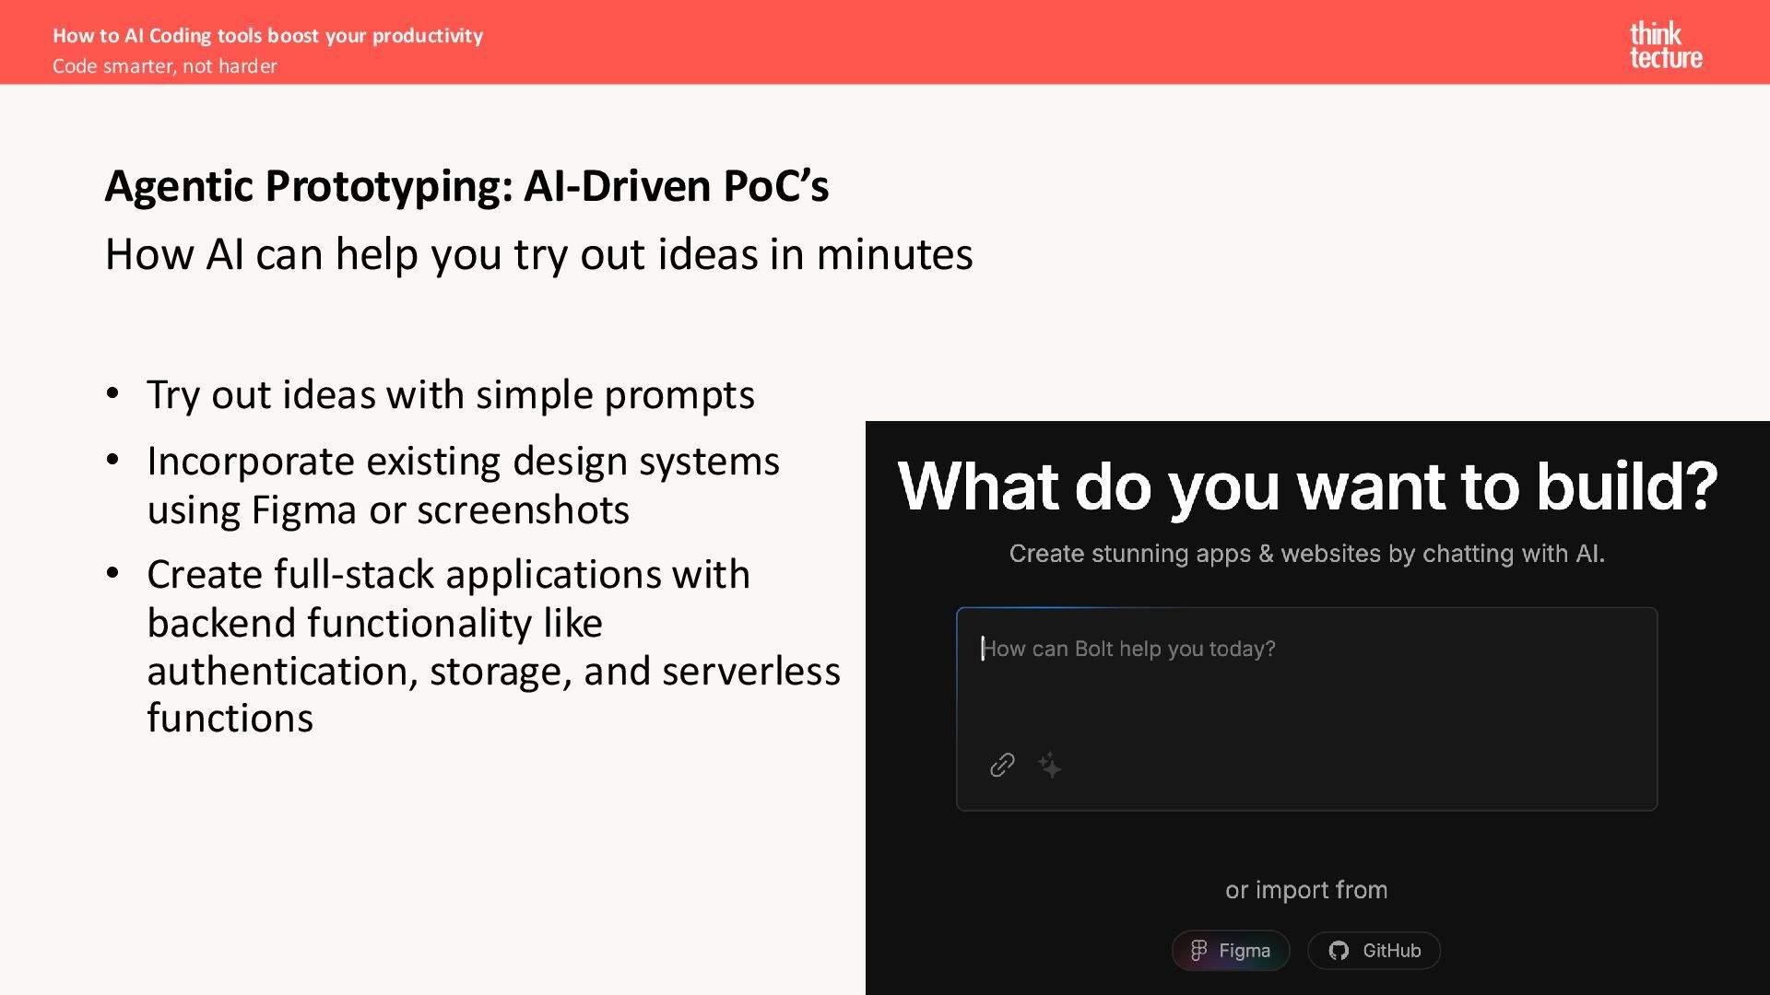The width and height of the screenshot is (1770, 995).
Task: Click the link attachment icon in prompt box
Action: [1002, 765]
